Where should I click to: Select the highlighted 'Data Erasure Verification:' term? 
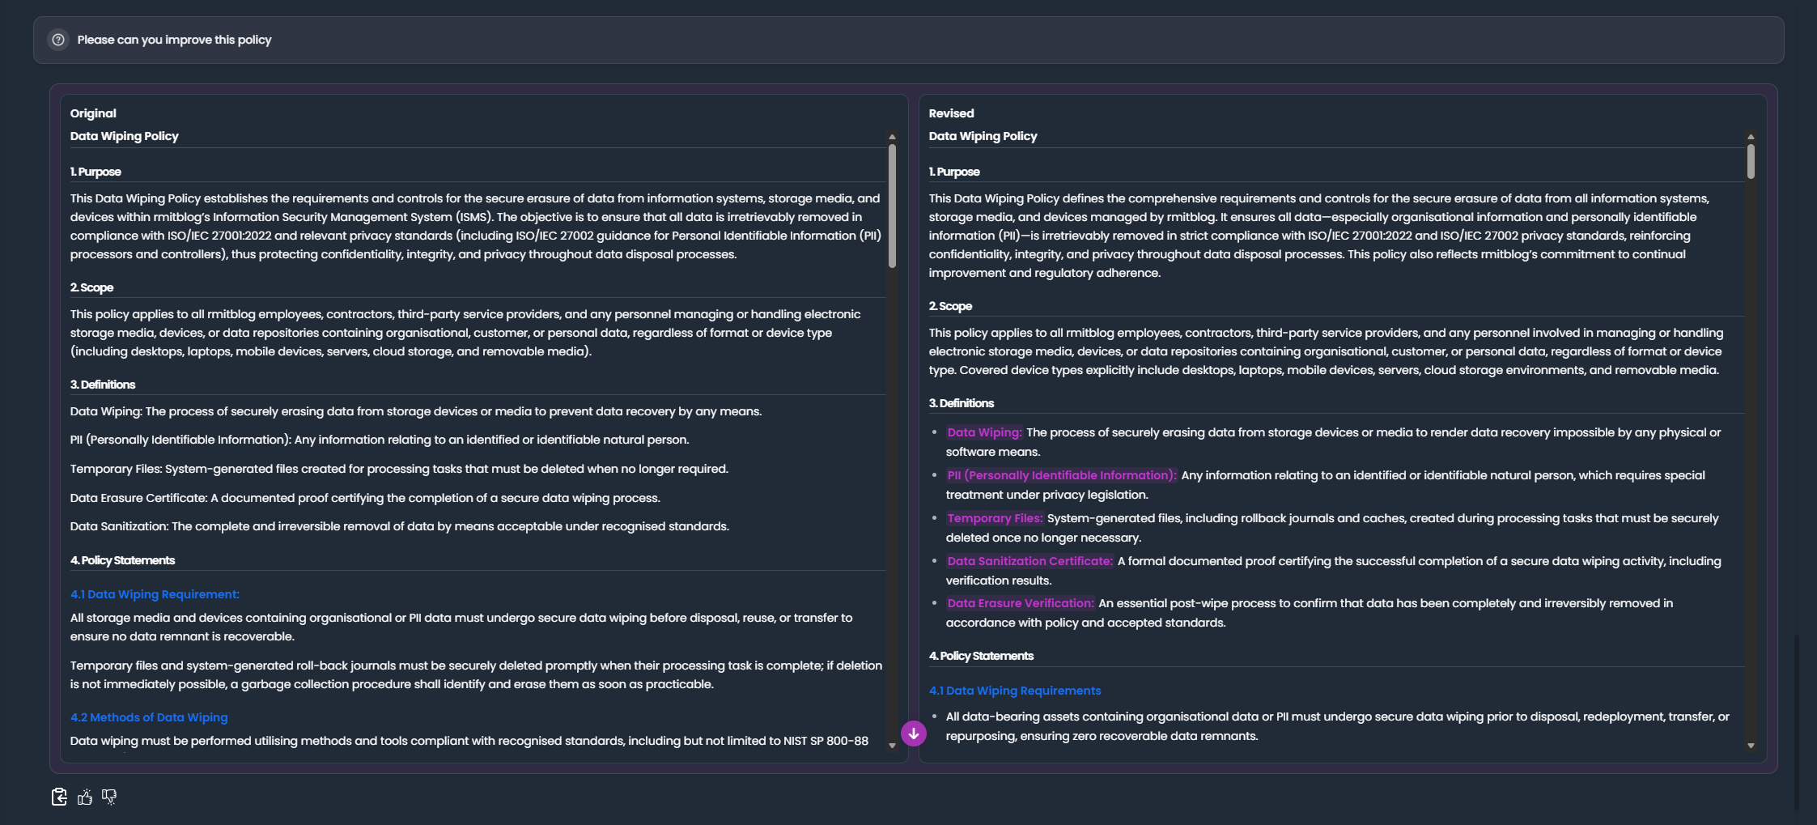pyautogui.click(x=1021, y=603)
